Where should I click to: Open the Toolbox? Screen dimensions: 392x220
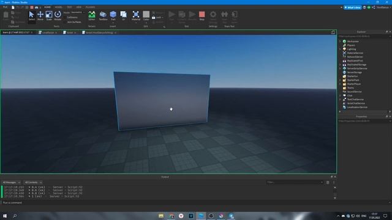coord(103,16)
